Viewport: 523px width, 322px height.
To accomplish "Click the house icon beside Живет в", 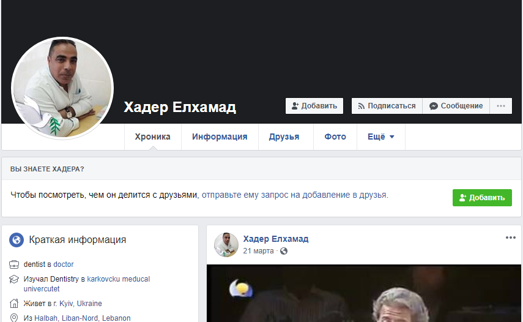I will (x=15, y=304).
